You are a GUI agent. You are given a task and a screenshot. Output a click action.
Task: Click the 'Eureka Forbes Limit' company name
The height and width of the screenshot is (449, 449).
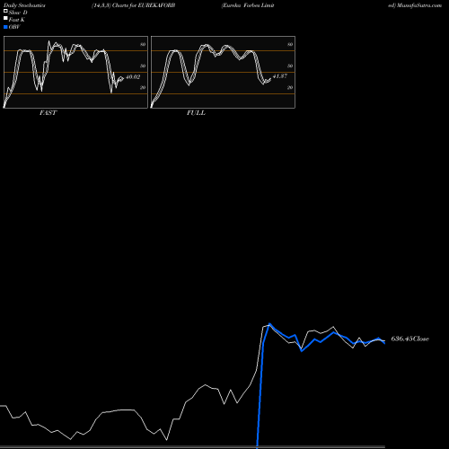pyautogui.click(x=248, y=5)
